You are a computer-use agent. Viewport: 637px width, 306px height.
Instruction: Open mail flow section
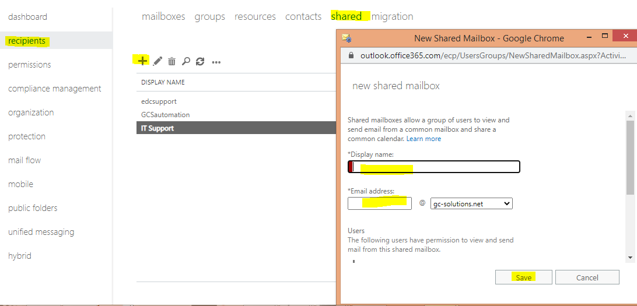(24, 160)
